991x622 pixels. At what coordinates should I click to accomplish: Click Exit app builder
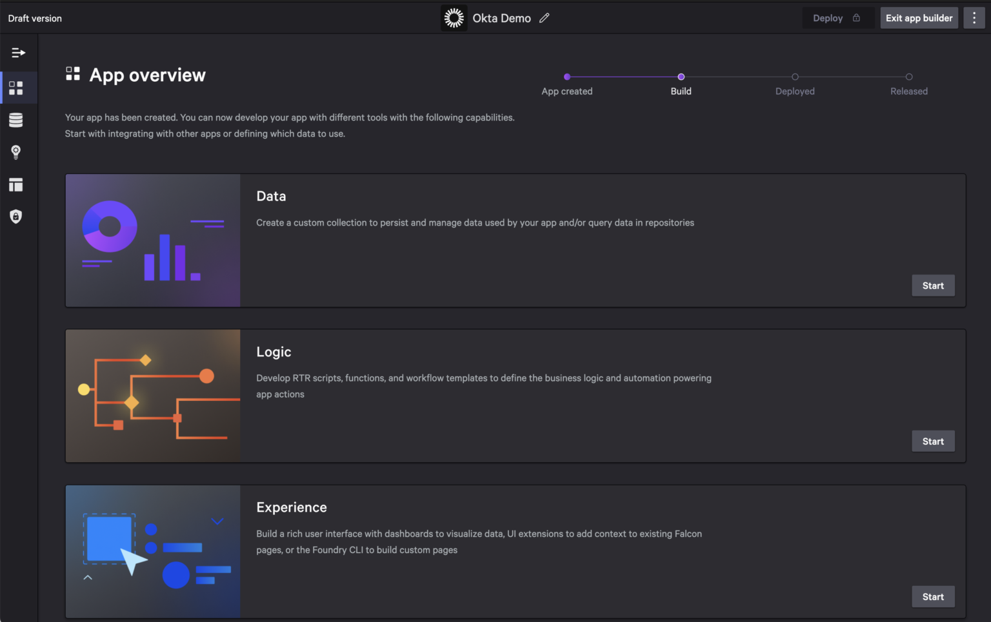point(919,17)
